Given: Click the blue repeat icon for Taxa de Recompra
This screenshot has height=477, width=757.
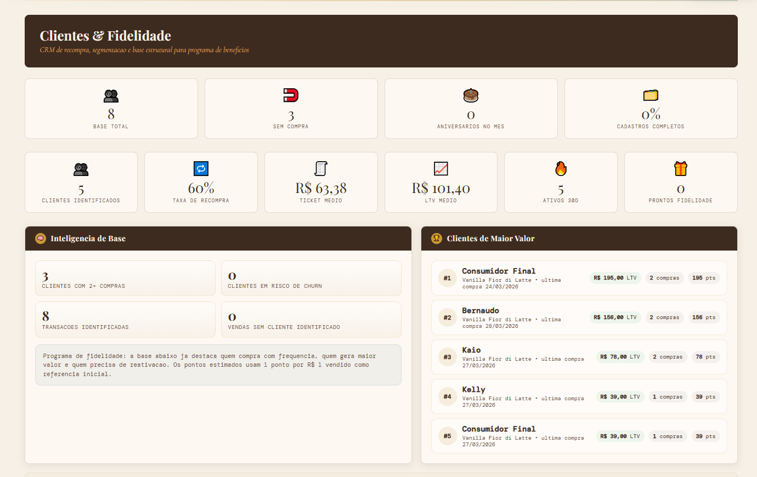Looking at the screenshot, I should pos(201,169).
